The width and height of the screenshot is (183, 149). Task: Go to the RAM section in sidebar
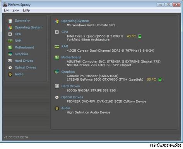click(18, 41)
